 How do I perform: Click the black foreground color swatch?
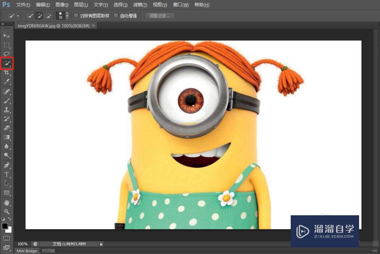click(5, 226)
